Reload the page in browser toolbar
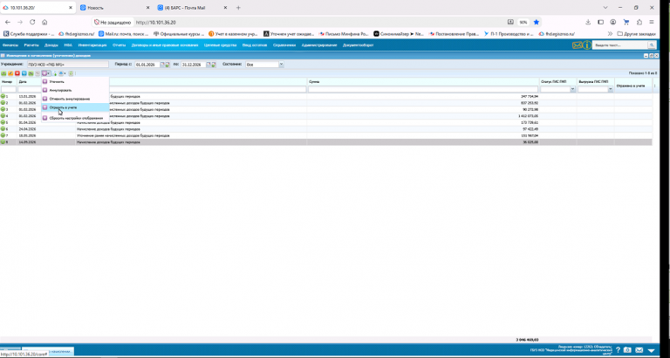 point(32,22)
